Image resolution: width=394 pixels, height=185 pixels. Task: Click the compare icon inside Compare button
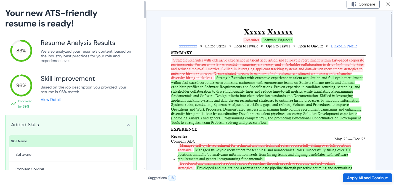coord(354,4)
